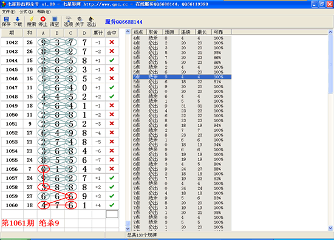Select the rule row 6点 绝杀 6
This screenshot has height=240, width=334.
tap(182, 97)
